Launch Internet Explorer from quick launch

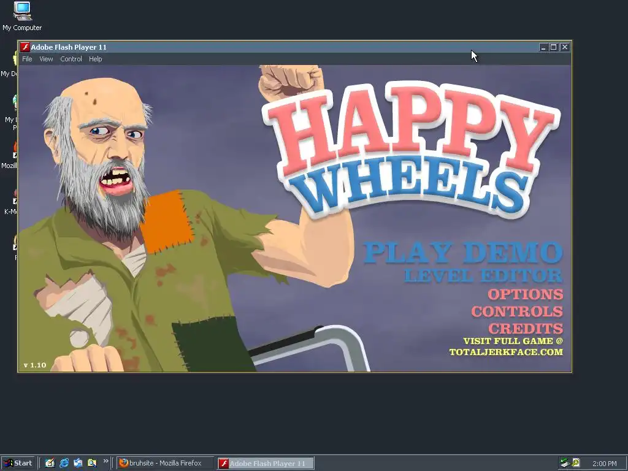click(64, 463)
